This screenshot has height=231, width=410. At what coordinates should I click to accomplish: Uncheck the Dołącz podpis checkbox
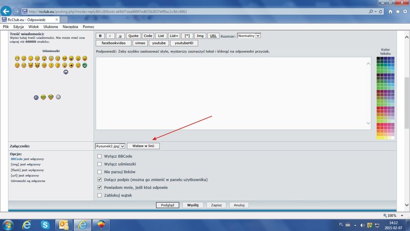99,180
